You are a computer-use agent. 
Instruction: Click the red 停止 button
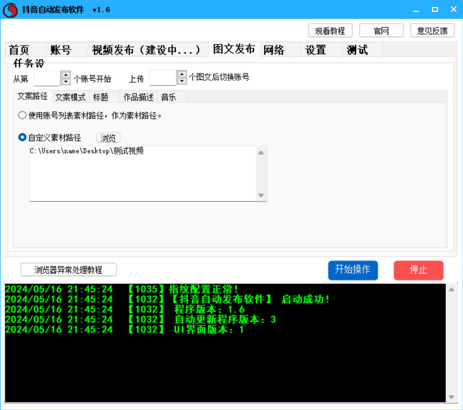(418, 270)
